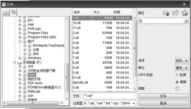
Task: Select file X.stl
Action: (x=102, y=87)
